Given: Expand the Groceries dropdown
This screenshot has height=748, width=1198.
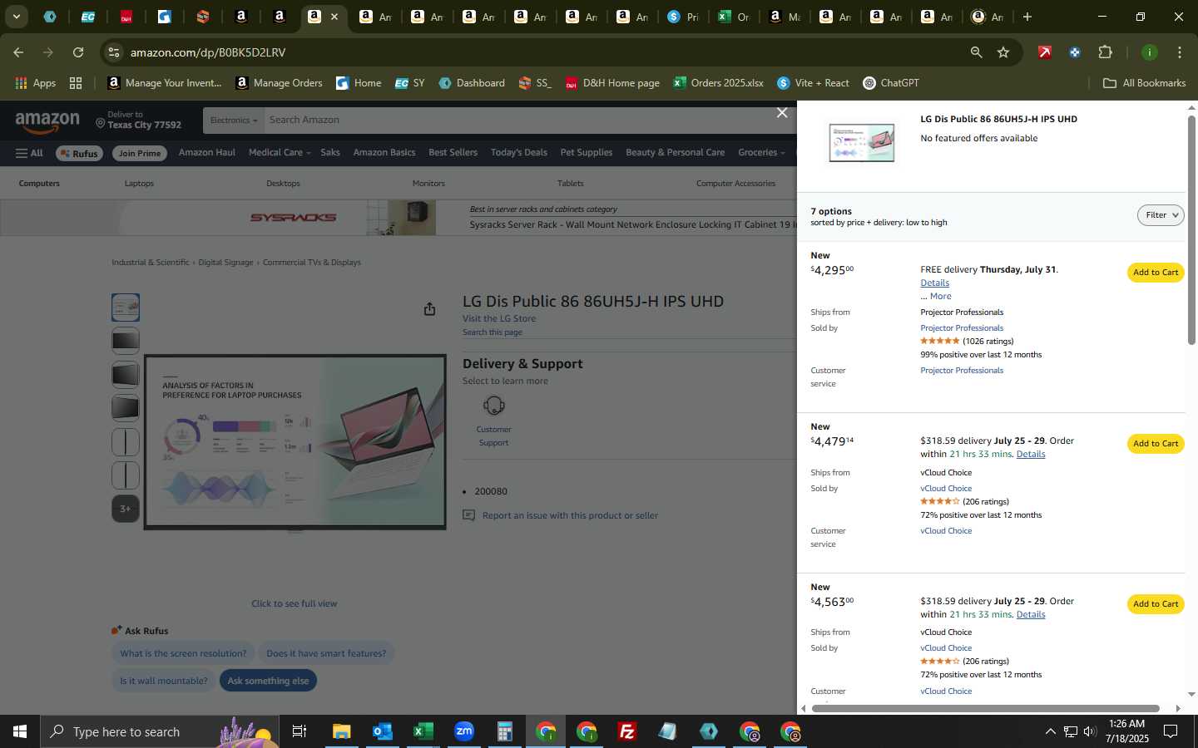Looking at the screenshot, I should point(761,153).
